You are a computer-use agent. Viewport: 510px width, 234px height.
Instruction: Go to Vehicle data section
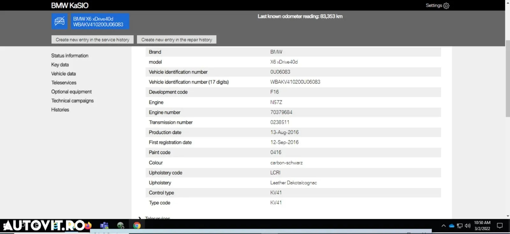tap(63, 74)
